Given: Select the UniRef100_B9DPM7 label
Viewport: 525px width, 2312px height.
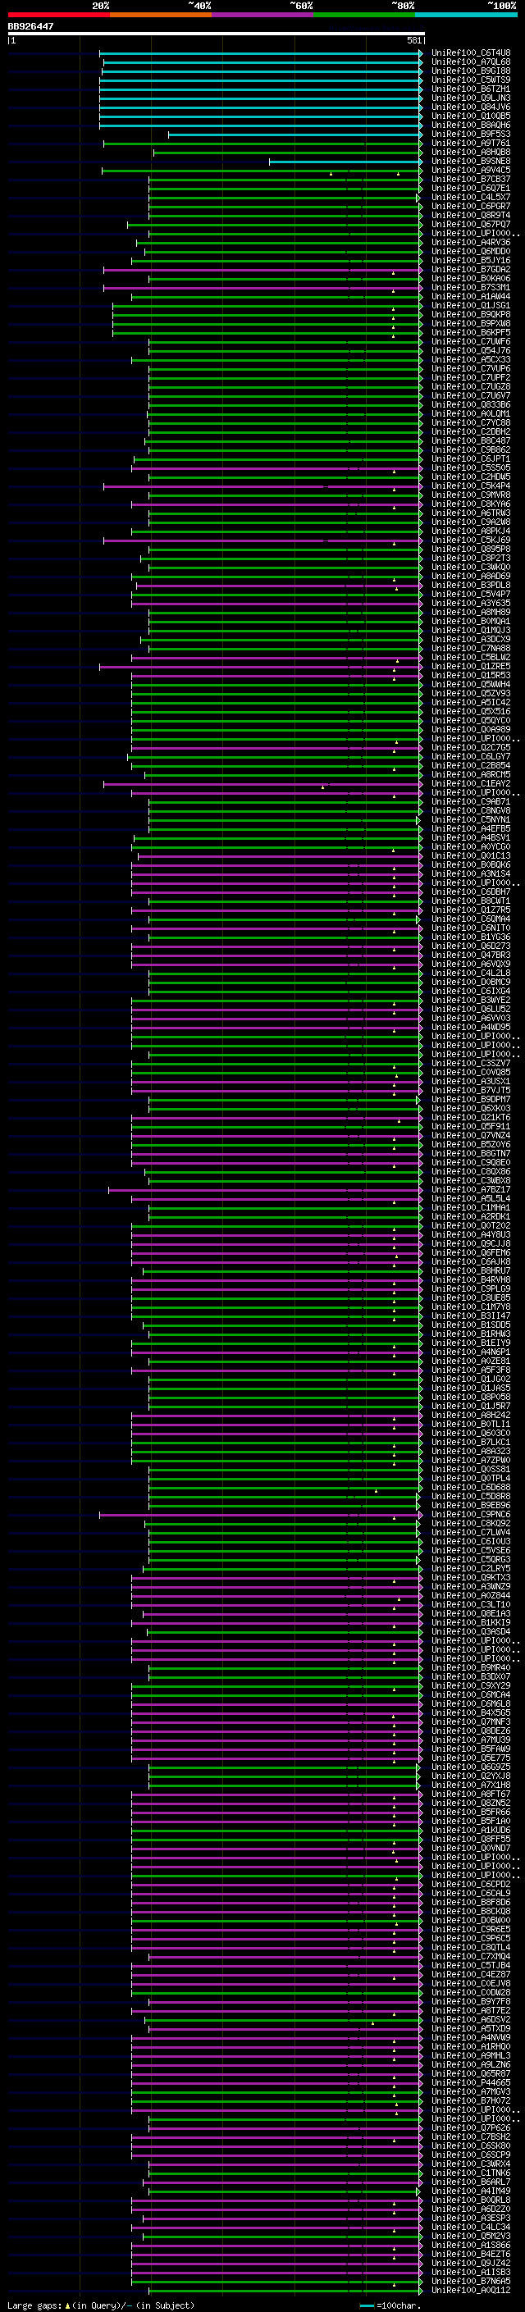Looking at the screenshot, I should 471,1100.
